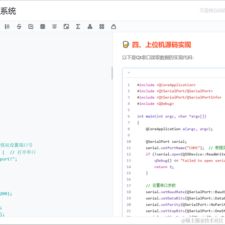Click the editor text 情况设置端口号
The image size is (225, 225).
click(16, 145)
